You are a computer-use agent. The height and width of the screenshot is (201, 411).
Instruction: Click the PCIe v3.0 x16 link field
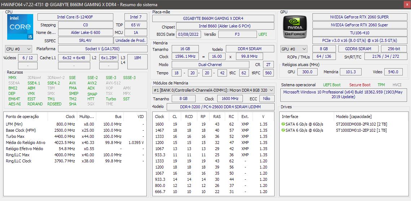coord(359,41)
